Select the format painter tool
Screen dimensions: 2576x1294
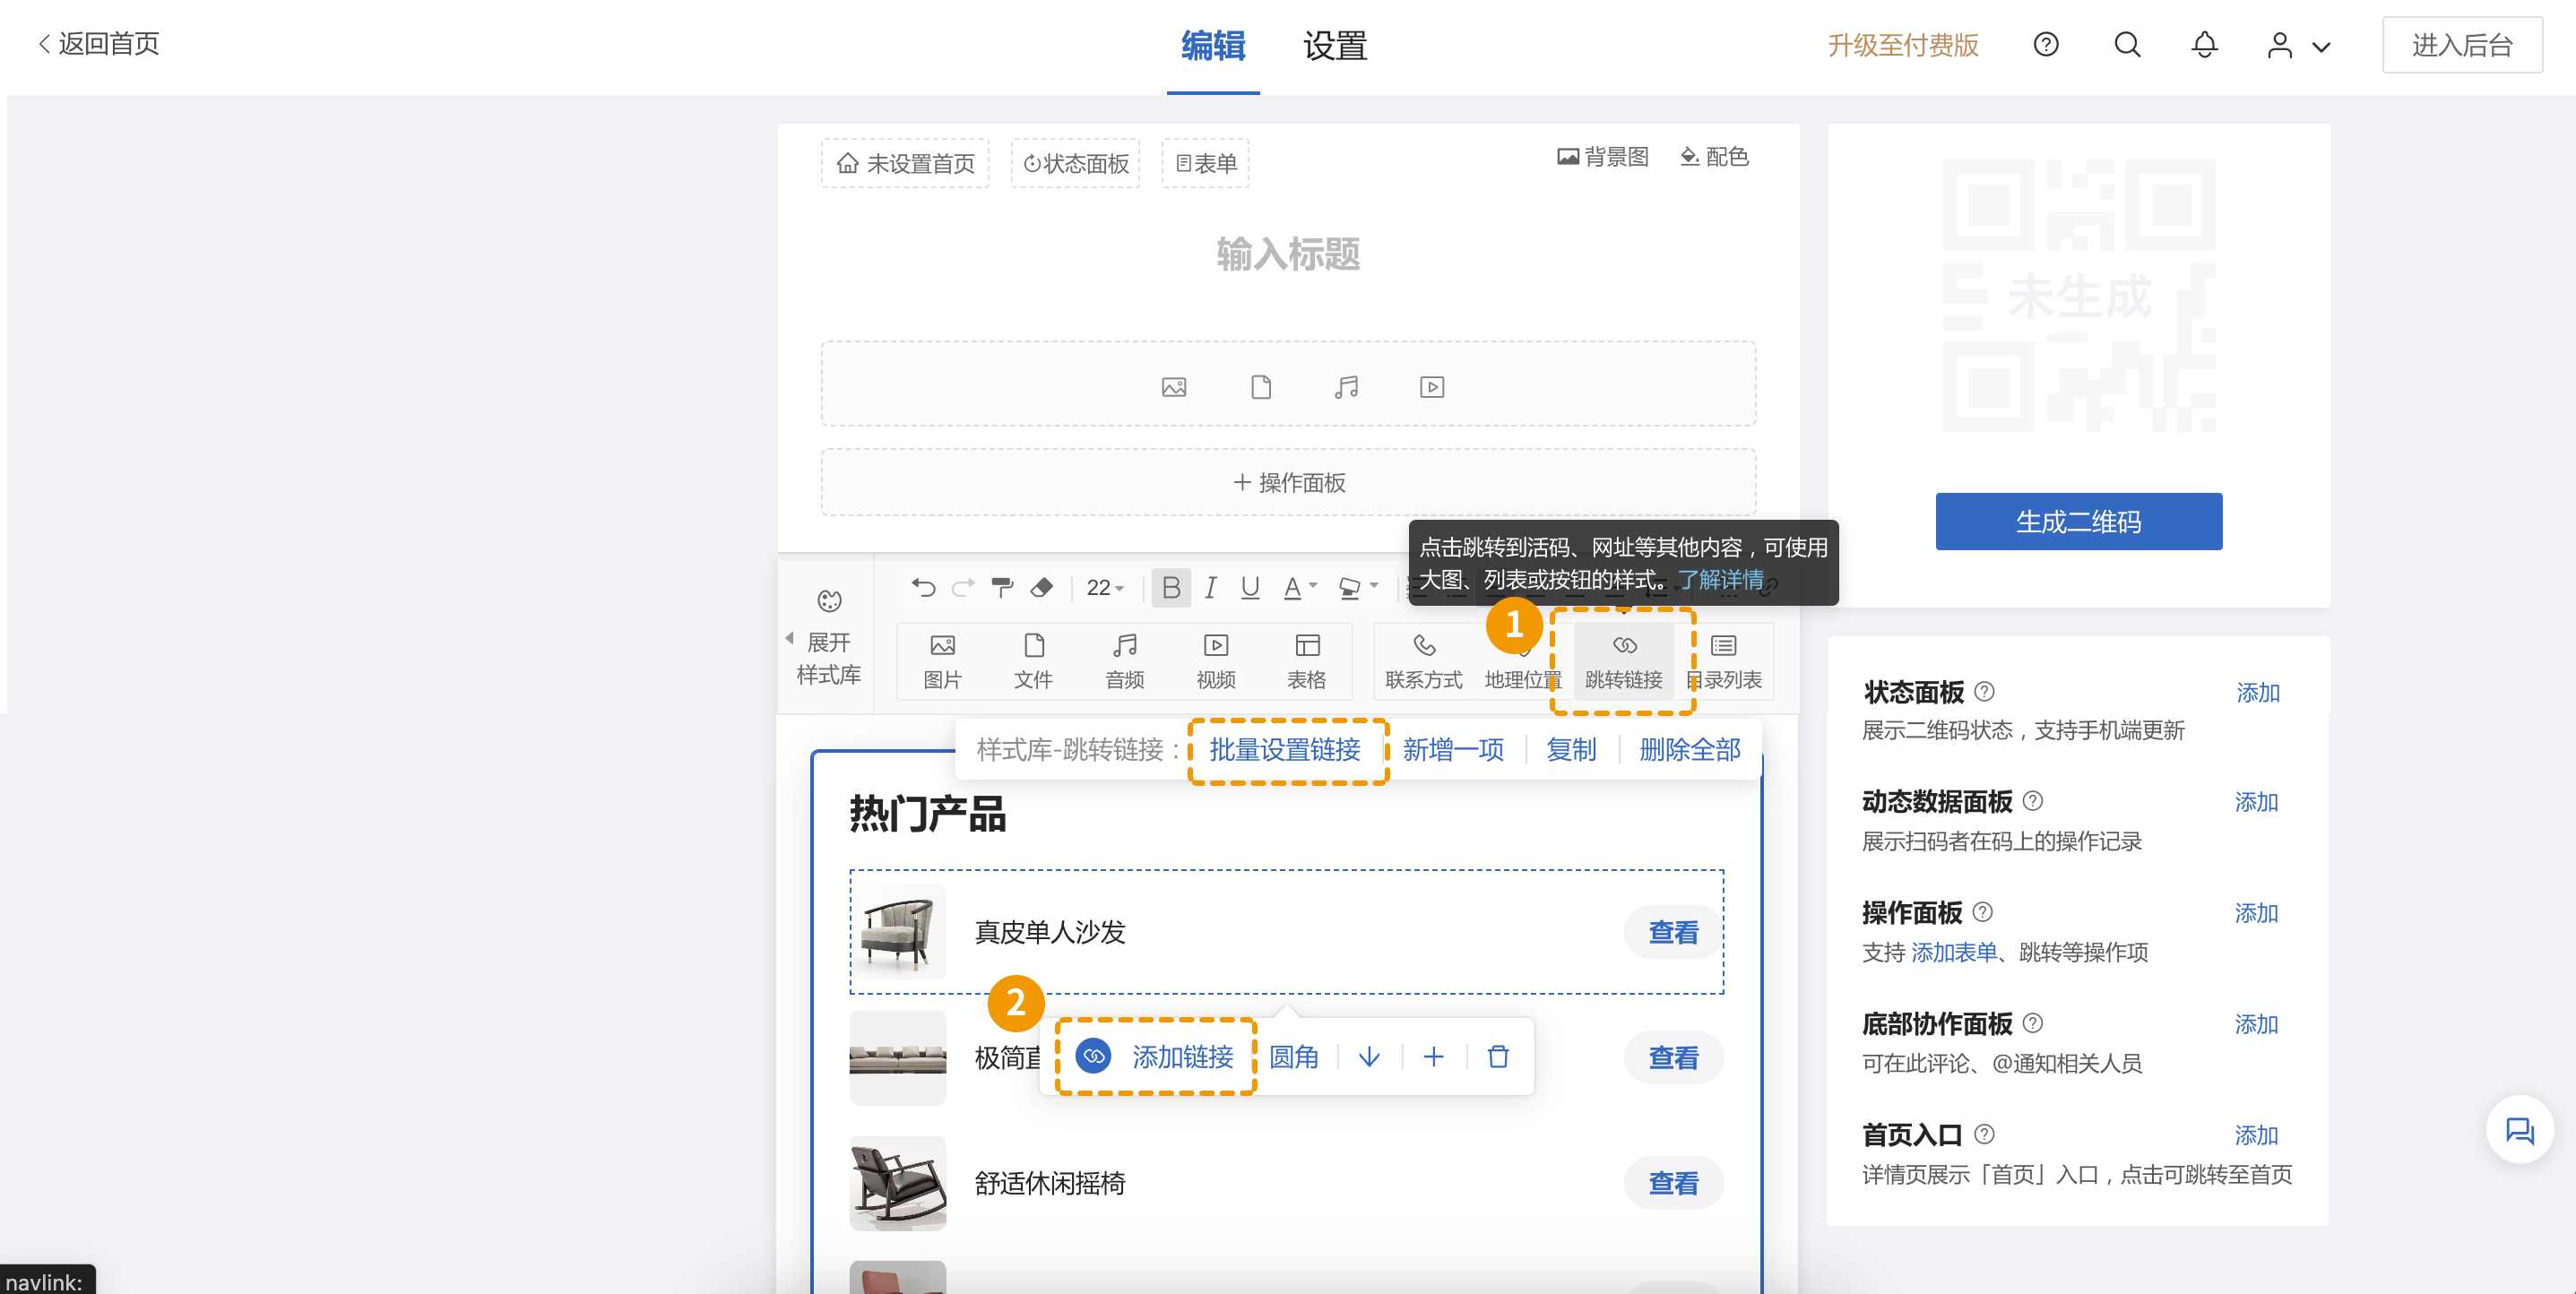1002,587
